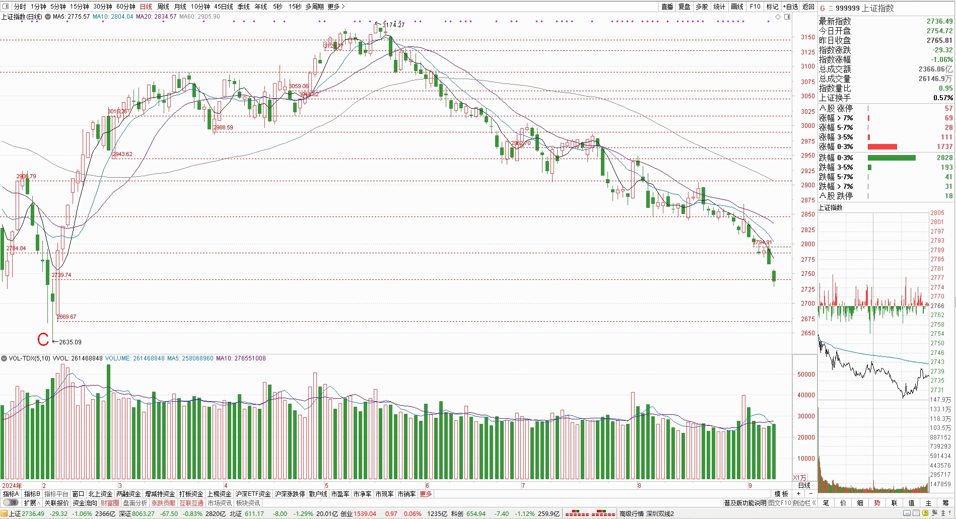Click the red 涨幅 0-3% distribution bar
The image size is (956, 519).
[x=882, y=147]
